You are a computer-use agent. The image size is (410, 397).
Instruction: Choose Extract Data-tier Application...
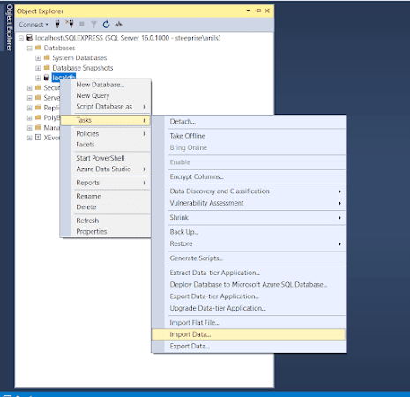[249, 273]
